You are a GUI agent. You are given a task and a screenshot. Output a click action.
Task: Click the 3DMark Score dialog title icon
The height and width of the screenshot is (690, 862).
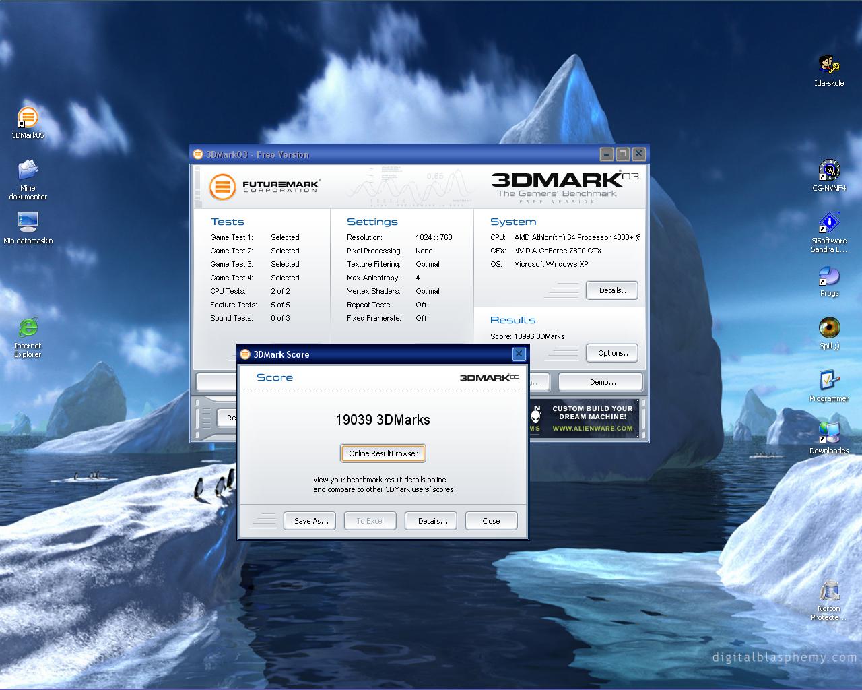point(245,354)
